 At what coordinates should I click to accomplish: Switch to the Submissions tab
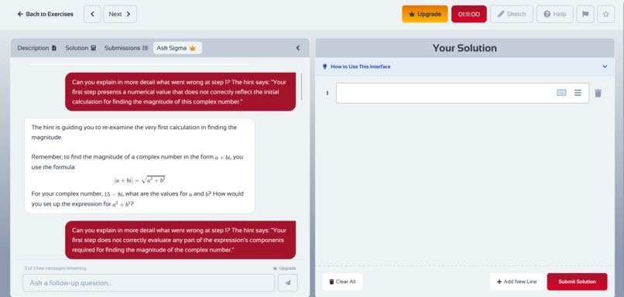click(126, 48)
